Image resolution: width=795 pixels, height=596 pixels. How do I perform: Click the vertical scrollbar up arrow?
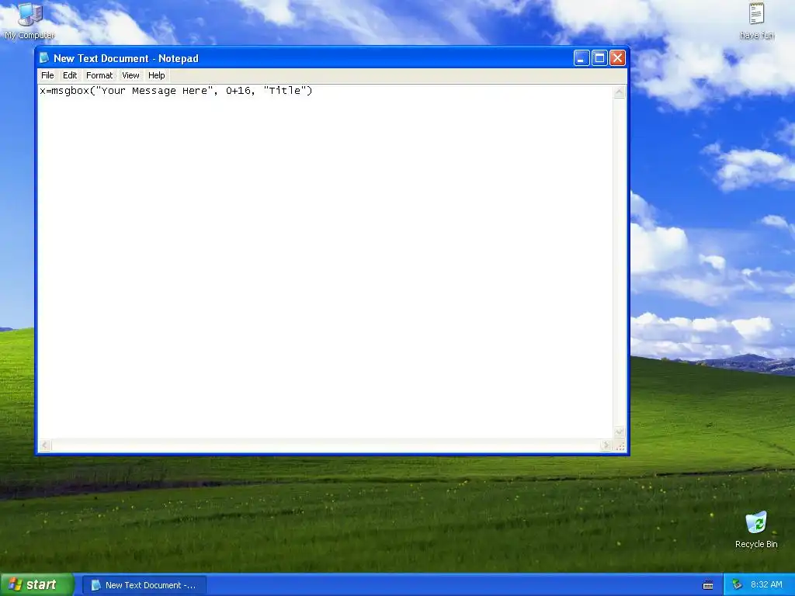click(x=619, y=92)
